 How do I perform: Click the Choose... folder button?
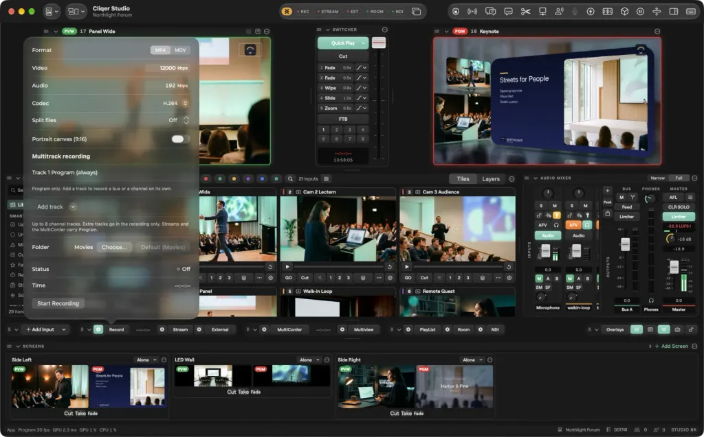tap(114, 247)
